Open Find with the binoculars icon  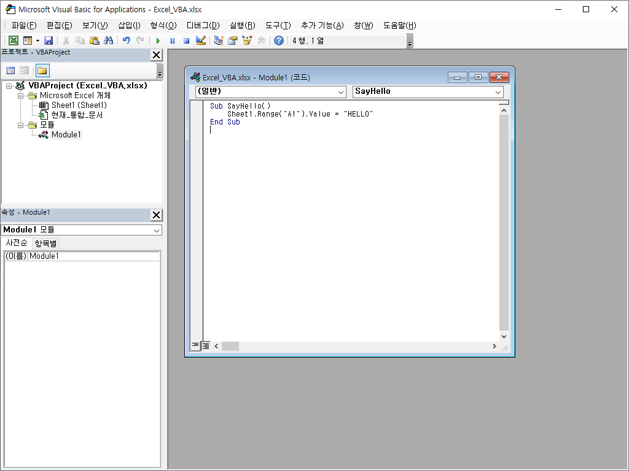coord(108,40)
